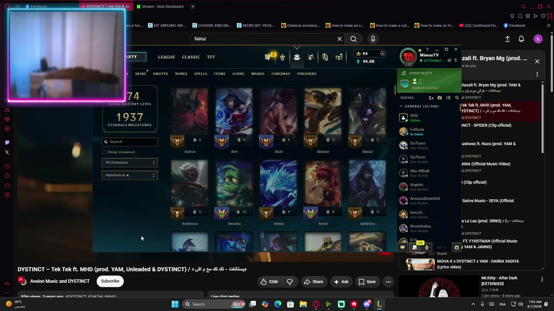Clear the YouTube search text

point(340,39)
